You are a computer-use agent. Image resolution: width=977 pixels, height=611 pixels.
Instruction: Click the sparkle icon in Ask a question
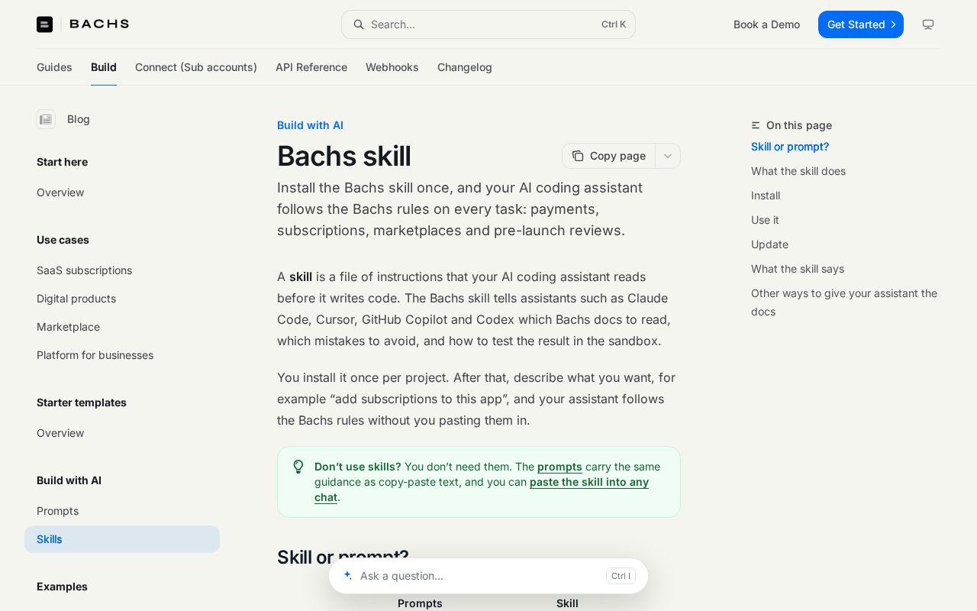pos(348,575)
